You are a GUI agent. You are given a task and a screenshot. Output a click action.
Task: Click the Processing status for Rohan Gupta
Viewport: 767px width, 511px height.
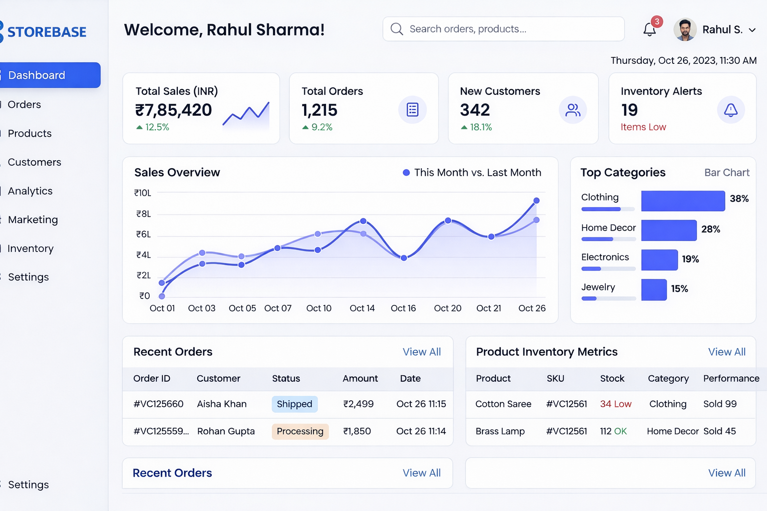pos(300,431)
